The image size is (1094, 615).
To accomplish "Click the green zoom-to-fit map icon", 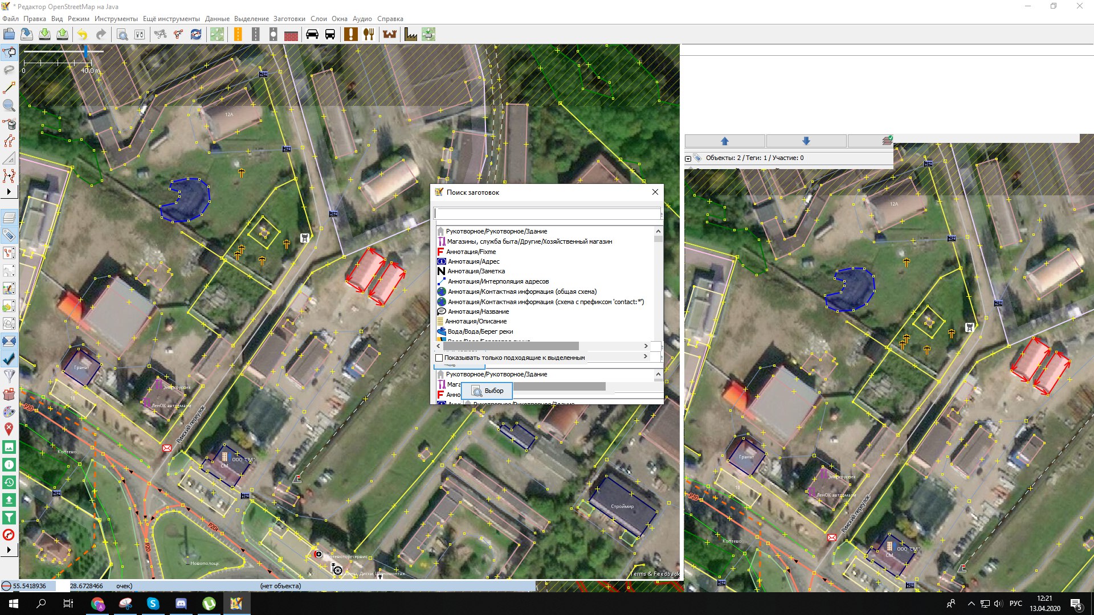I will [x=217, y=34].
